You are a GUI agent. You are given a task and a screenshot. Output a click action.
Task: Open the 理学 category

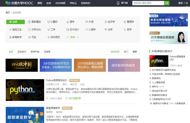(70, 22)
